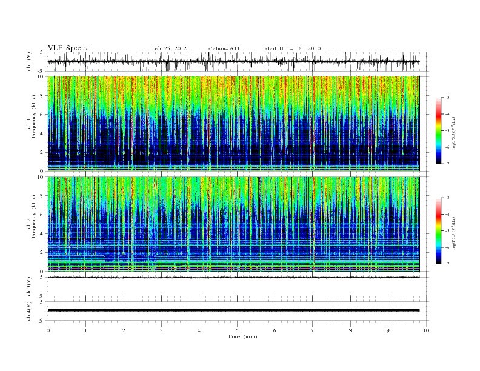Viewport: 480px width, 371px height.
Task: Click the "ch.4(V)" axis label
Action: coord(29,311)
